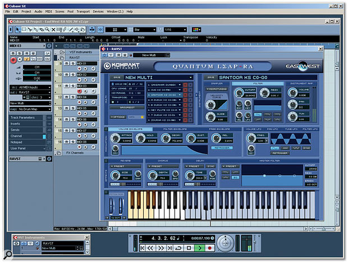Click the Attack envelope knob
Screen dimensions: 348x263
pos(115,138)
